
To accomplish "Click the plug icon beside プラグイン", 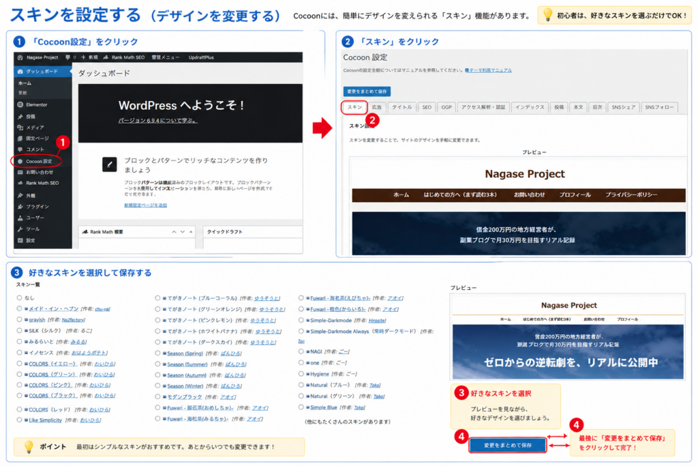I will pyautogui.click(x=20, y=207).
